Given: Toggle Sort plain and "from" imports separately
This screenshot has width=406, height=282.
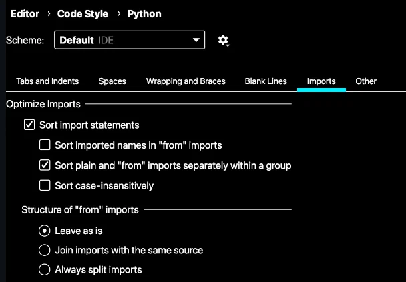Looking at the screenshot, I should coord(45,165).
